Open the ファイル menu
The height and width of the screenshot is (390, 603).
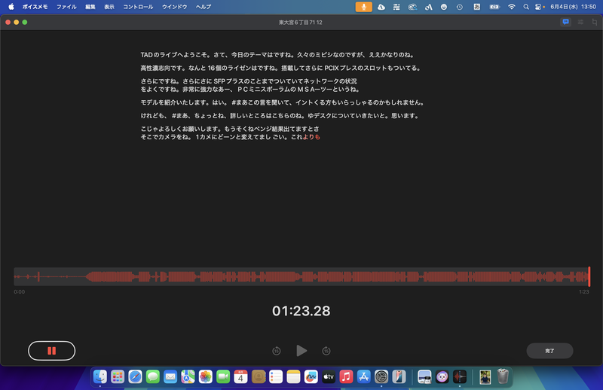pos(66,7)
